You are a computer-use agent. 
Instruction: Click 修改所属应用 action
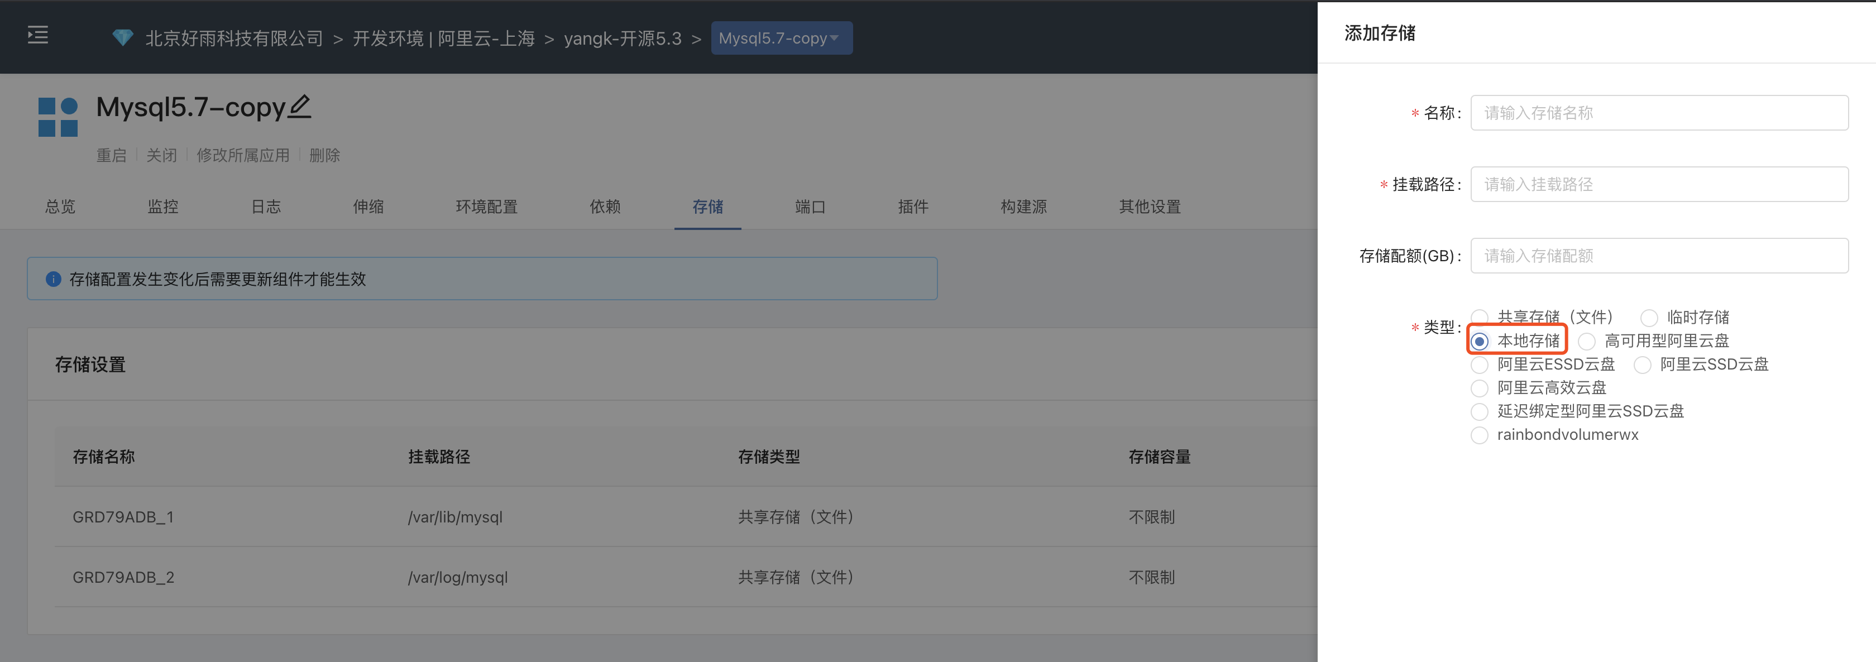[x=243, y=155]
